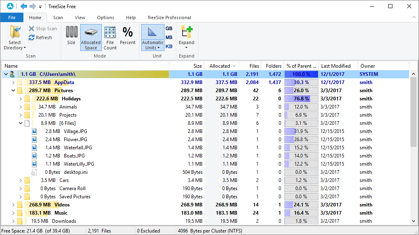The width and height of the screenshot is (419, 235).
Task: Select the Size display mode
Action: click(72, 37)
